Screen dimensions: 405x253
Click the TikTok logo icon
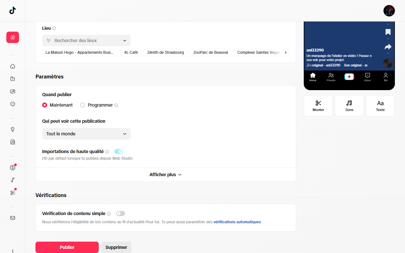(12, 11)
